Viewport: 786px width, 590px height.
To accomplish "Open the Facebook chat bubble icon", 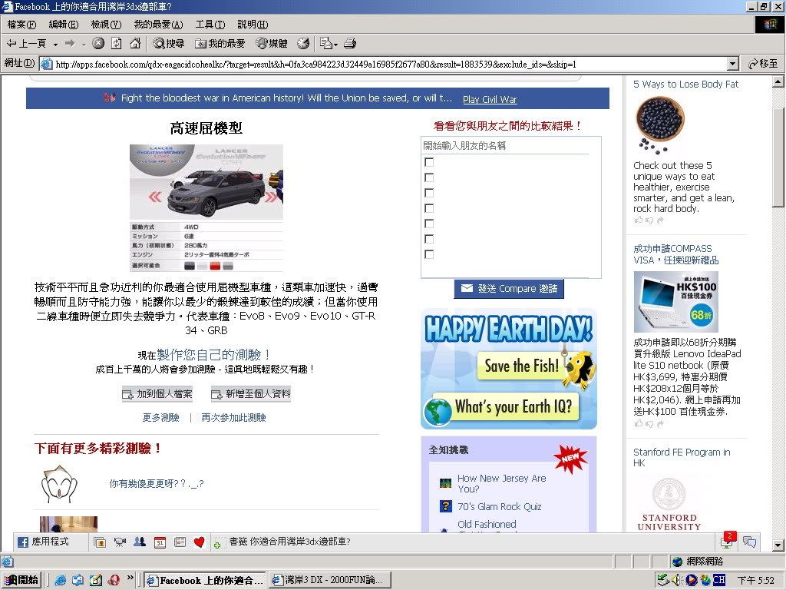I will click(x=749, y=542).
